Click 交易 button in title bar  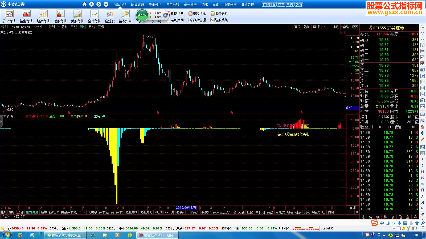click(281, 4)
